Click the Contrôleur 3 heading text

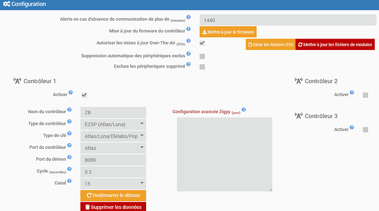pos(321,116)
